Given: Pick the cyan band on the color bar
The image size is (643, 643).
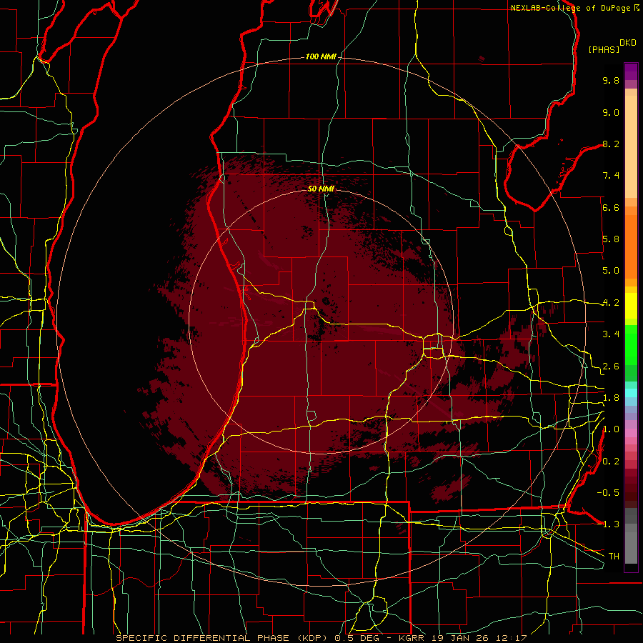Looking at the screenshot, I should click(x=631, y=393).
